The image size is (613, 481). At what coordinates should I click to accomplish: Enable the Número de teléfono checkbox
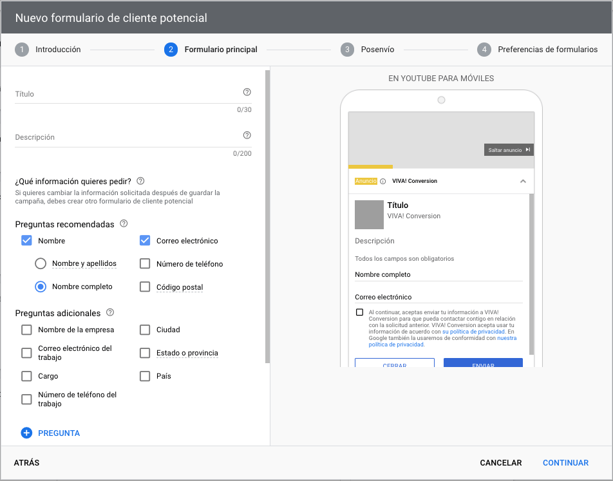pyautogui.click(x=145, y=263)
